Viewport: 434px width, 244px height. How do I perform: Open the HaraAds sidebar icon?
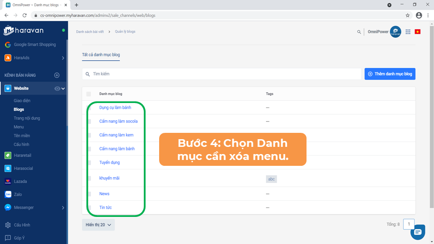tap(8, 58)
